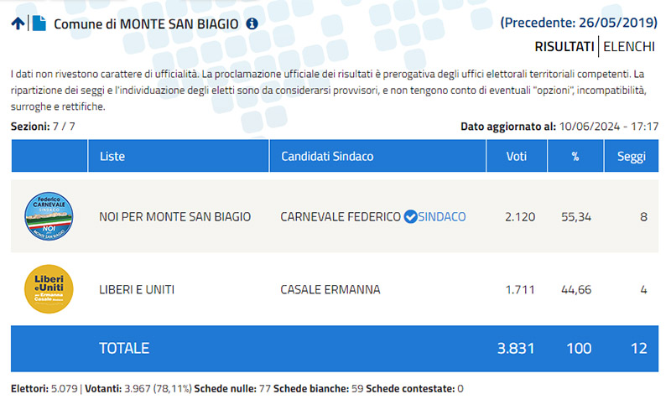Open candidate CARNEVALE FEDERICO

point(341,217)
